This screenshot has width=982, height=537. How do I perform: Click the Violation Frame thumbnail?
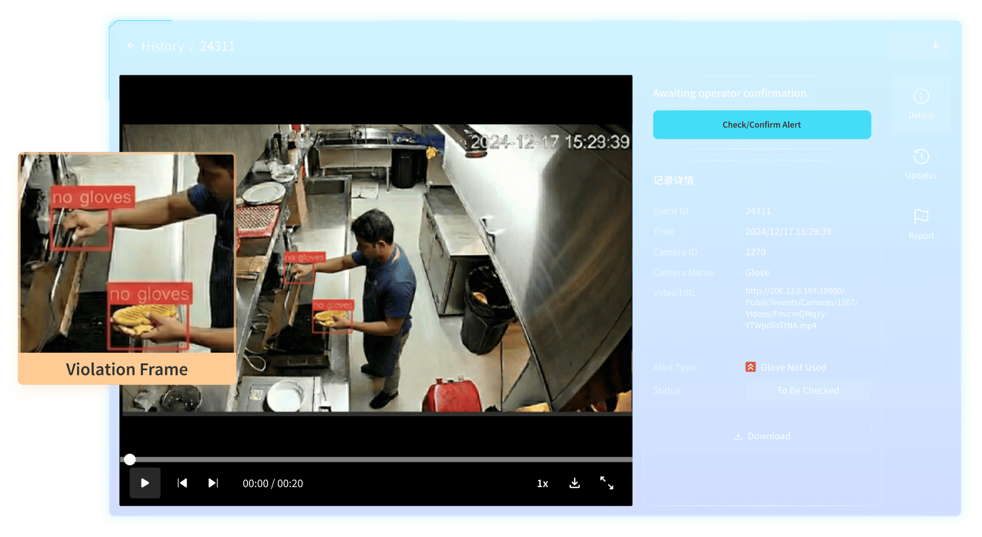[x=127, y=254]
